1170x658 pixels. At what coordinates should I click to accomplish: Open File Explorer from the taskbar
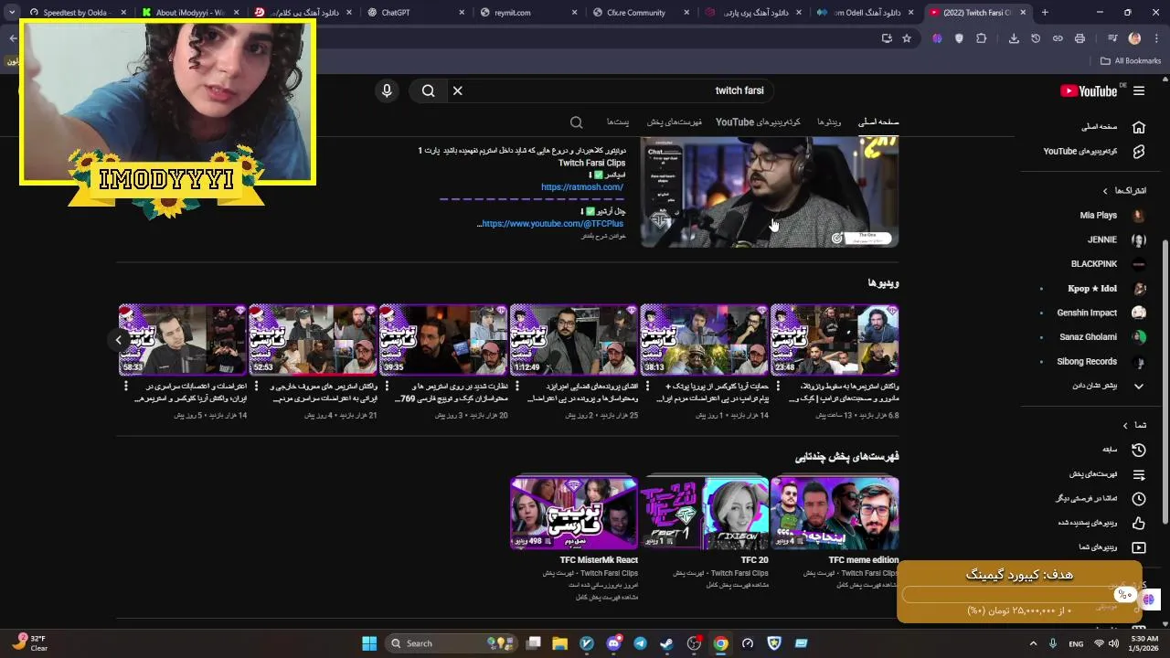[560, 643]
